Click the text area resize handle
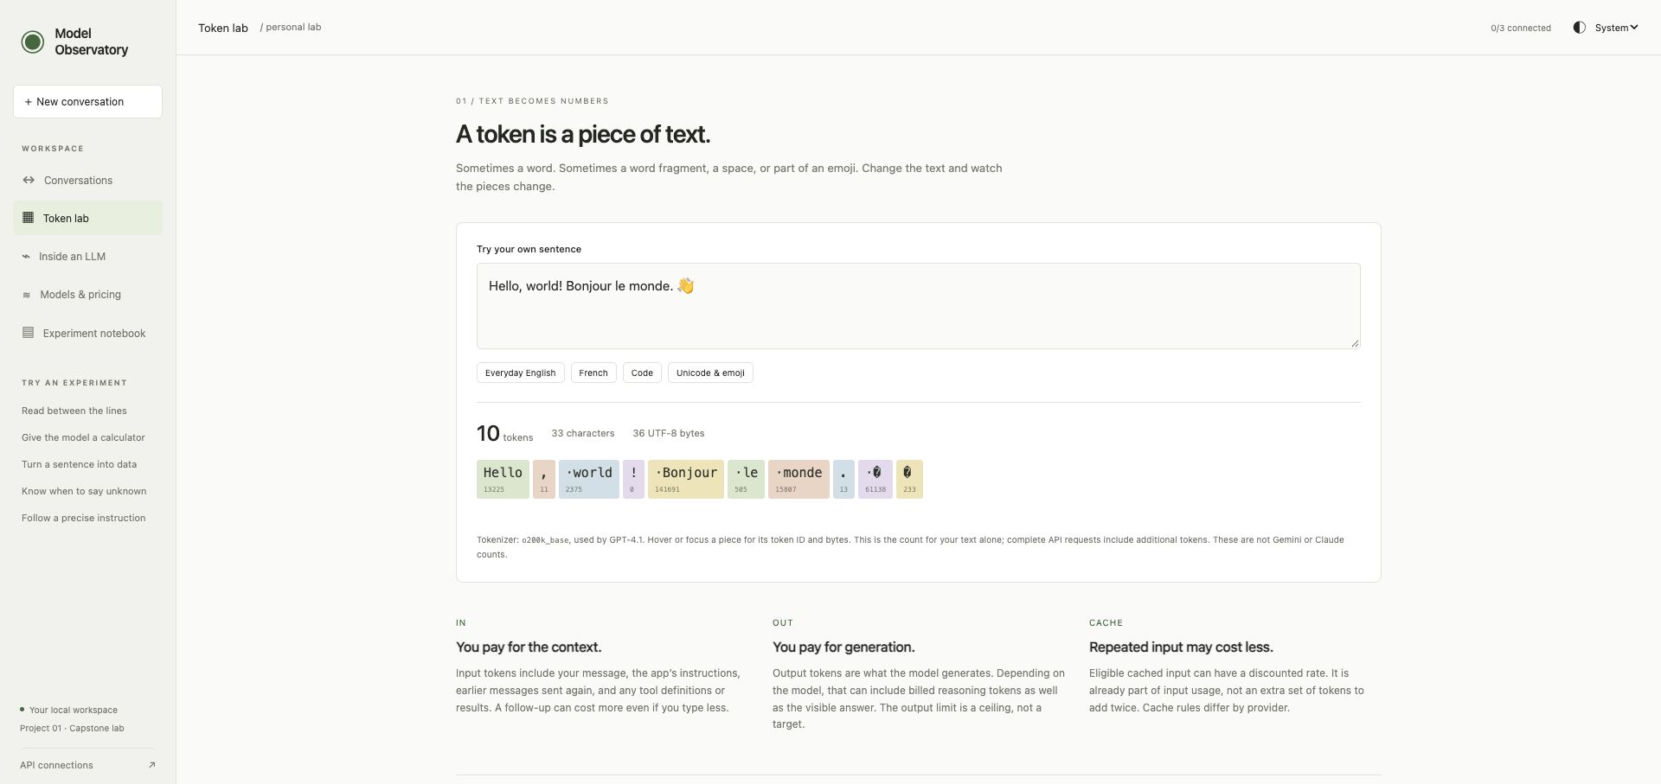This screenshot has width=1661, height=784. coord(1355,343)
